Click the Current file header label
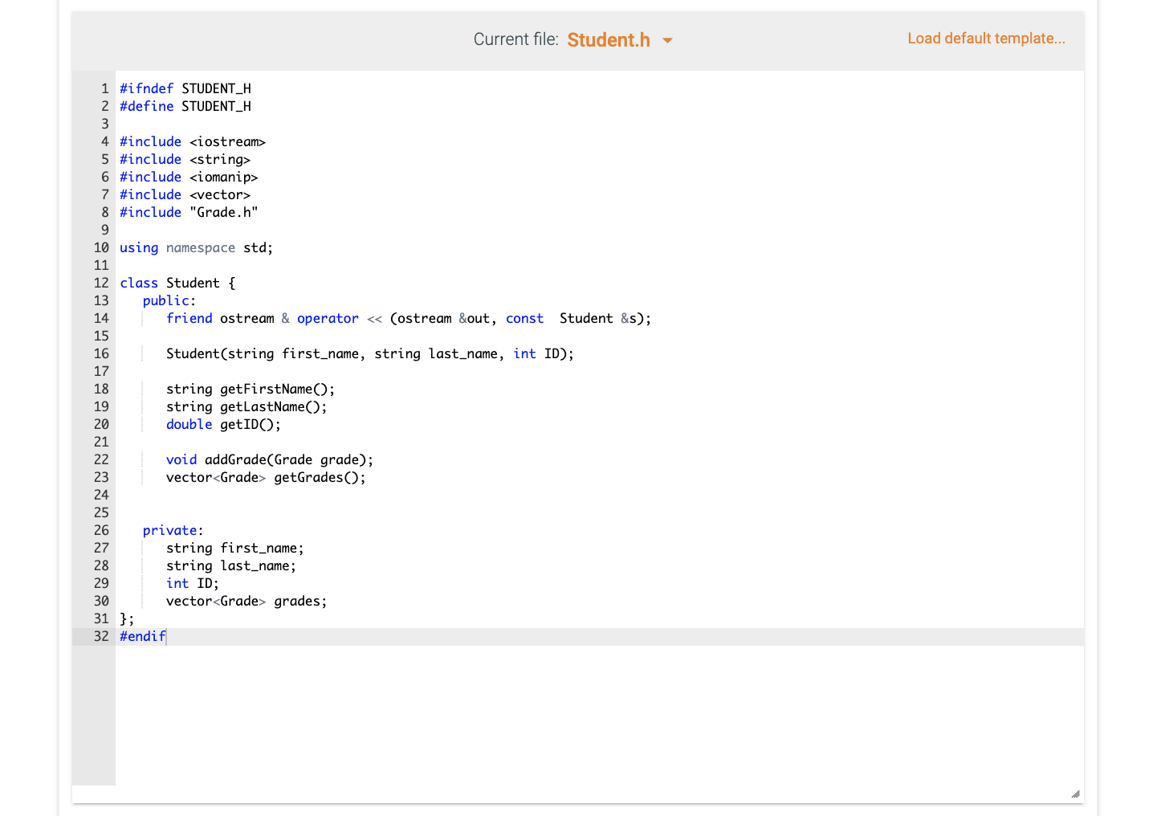1153x816 pixels. pos(515,39)
